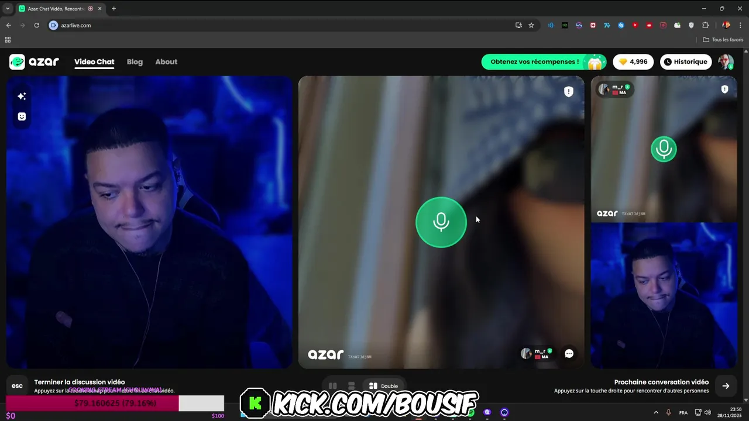The image size is (749, 421).
Task: Open the Chrome profile avatar
Action: 726,25
